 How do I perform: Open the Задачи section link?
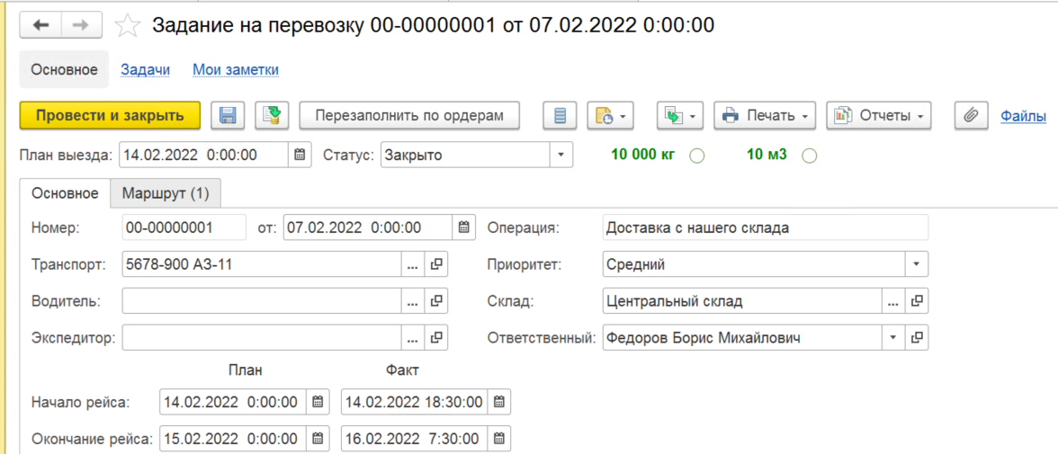point(145,69)
